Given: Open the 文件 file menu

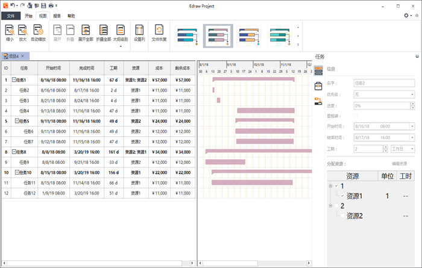Looking at the screenshot, I should [11, 16].
